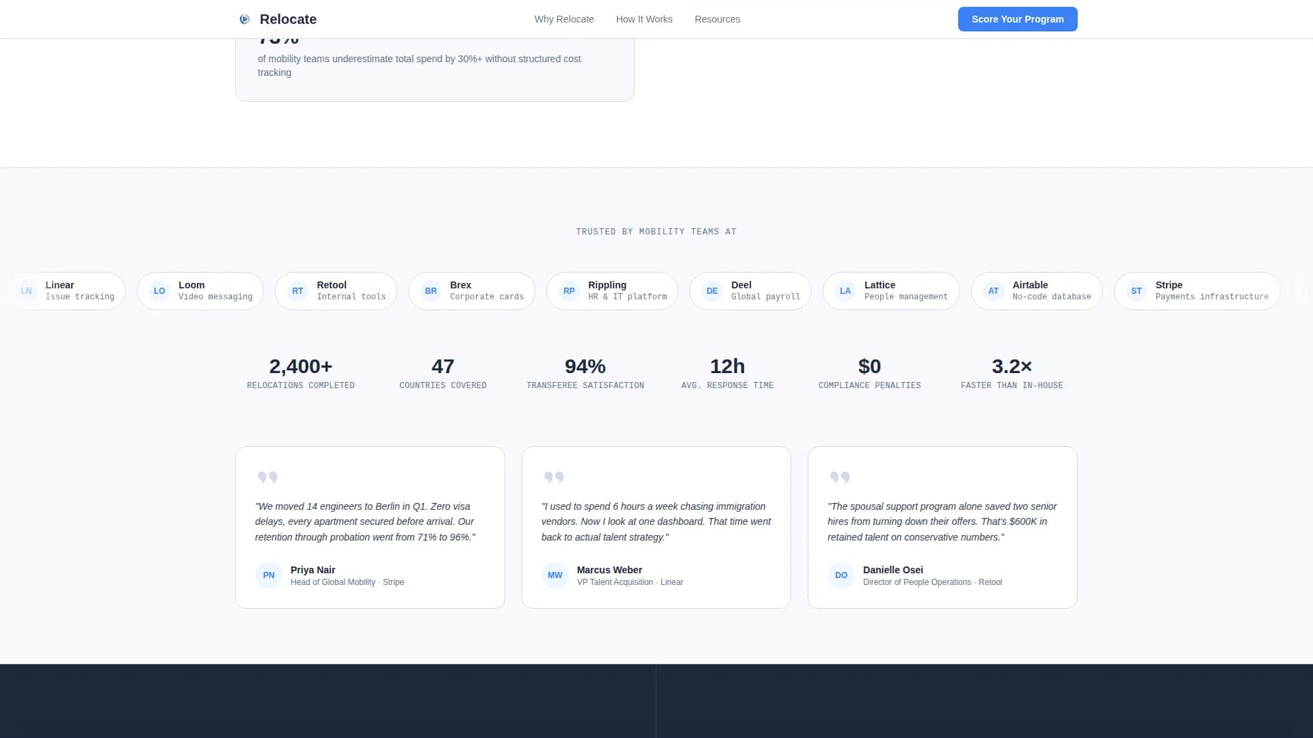The width and height of the screenshot is (1313, 738).
Task: Click the Score Your Program button
Action: pos(1018,19)
